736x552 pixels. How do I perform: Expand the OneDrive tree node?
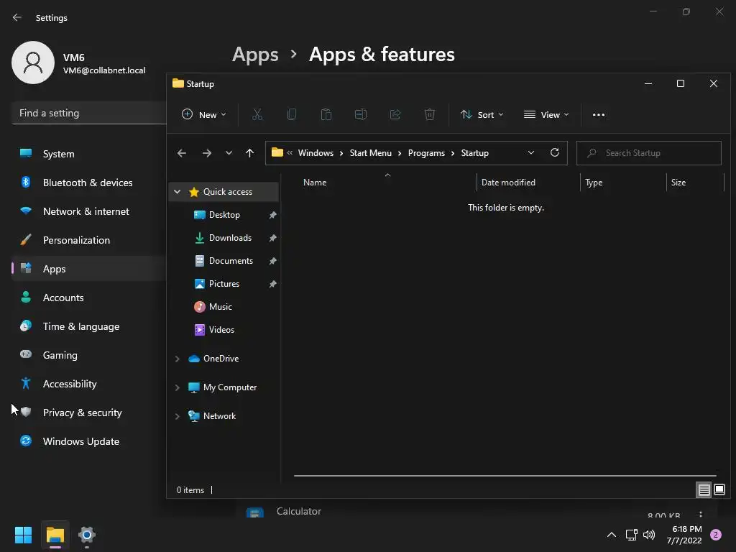point(178,359)
